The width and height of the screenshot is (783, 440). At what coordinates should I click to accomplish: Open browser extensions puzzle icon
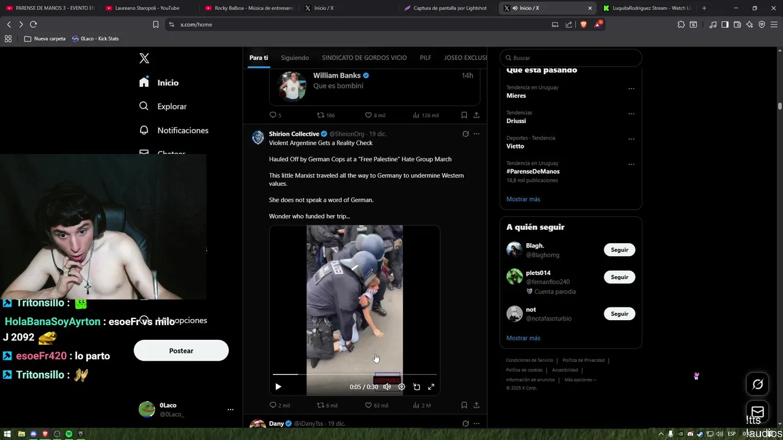[681, 24]
